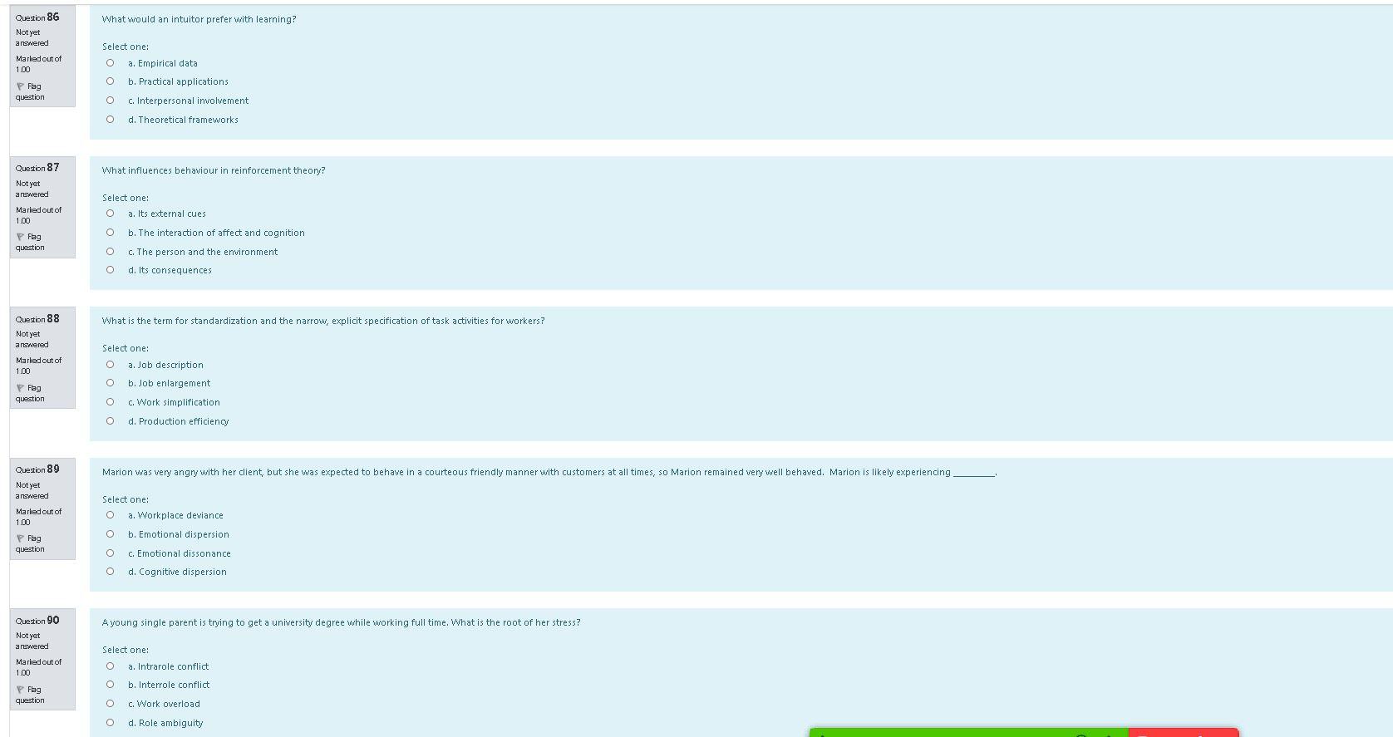Flag question 89
This screenshot has height=737, width=1393.
30,543
